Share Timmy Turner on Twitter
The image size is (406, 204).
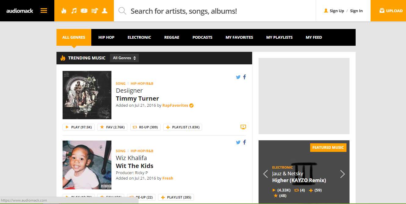(x=238, y=77)
